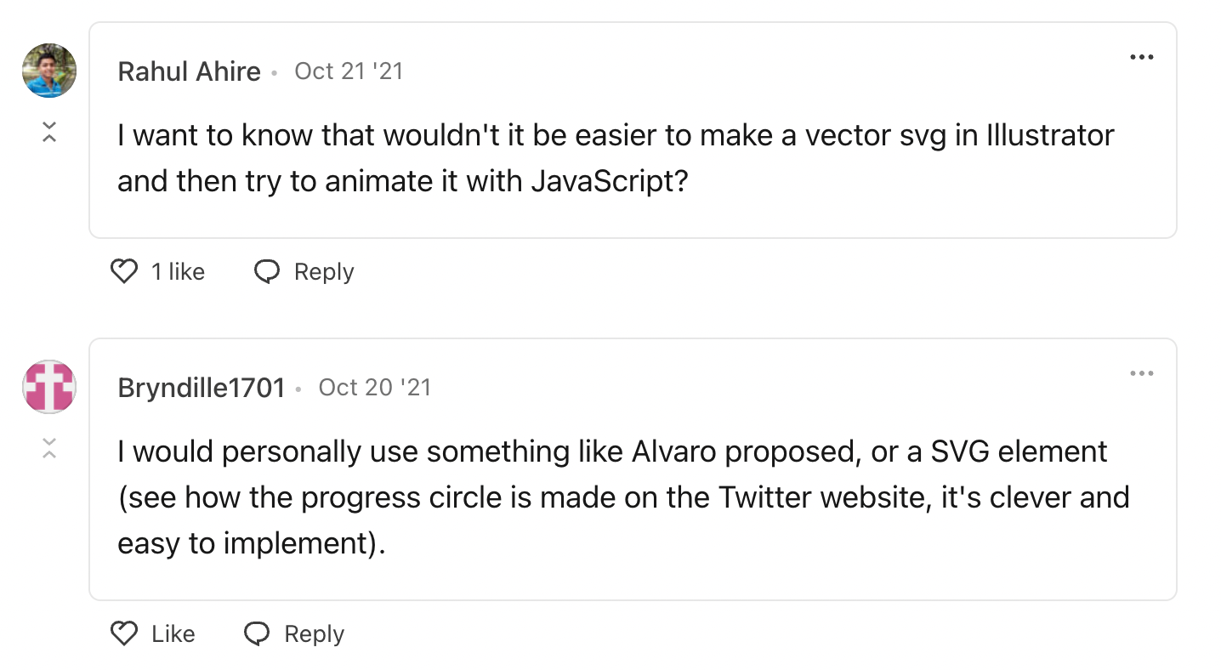Click the heart icon on Rahul Ahire's comment
The height and width of the screenshot is (670, 1221).
tap(124, 272)
